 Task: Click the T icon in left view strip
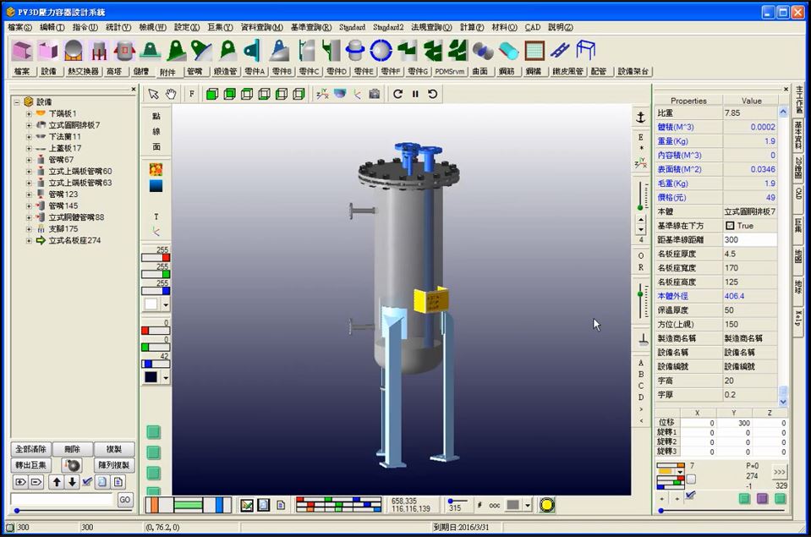[156, 216]
